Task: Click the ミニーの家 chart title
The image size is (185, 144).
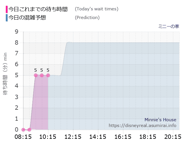Action: click(169, 26)
